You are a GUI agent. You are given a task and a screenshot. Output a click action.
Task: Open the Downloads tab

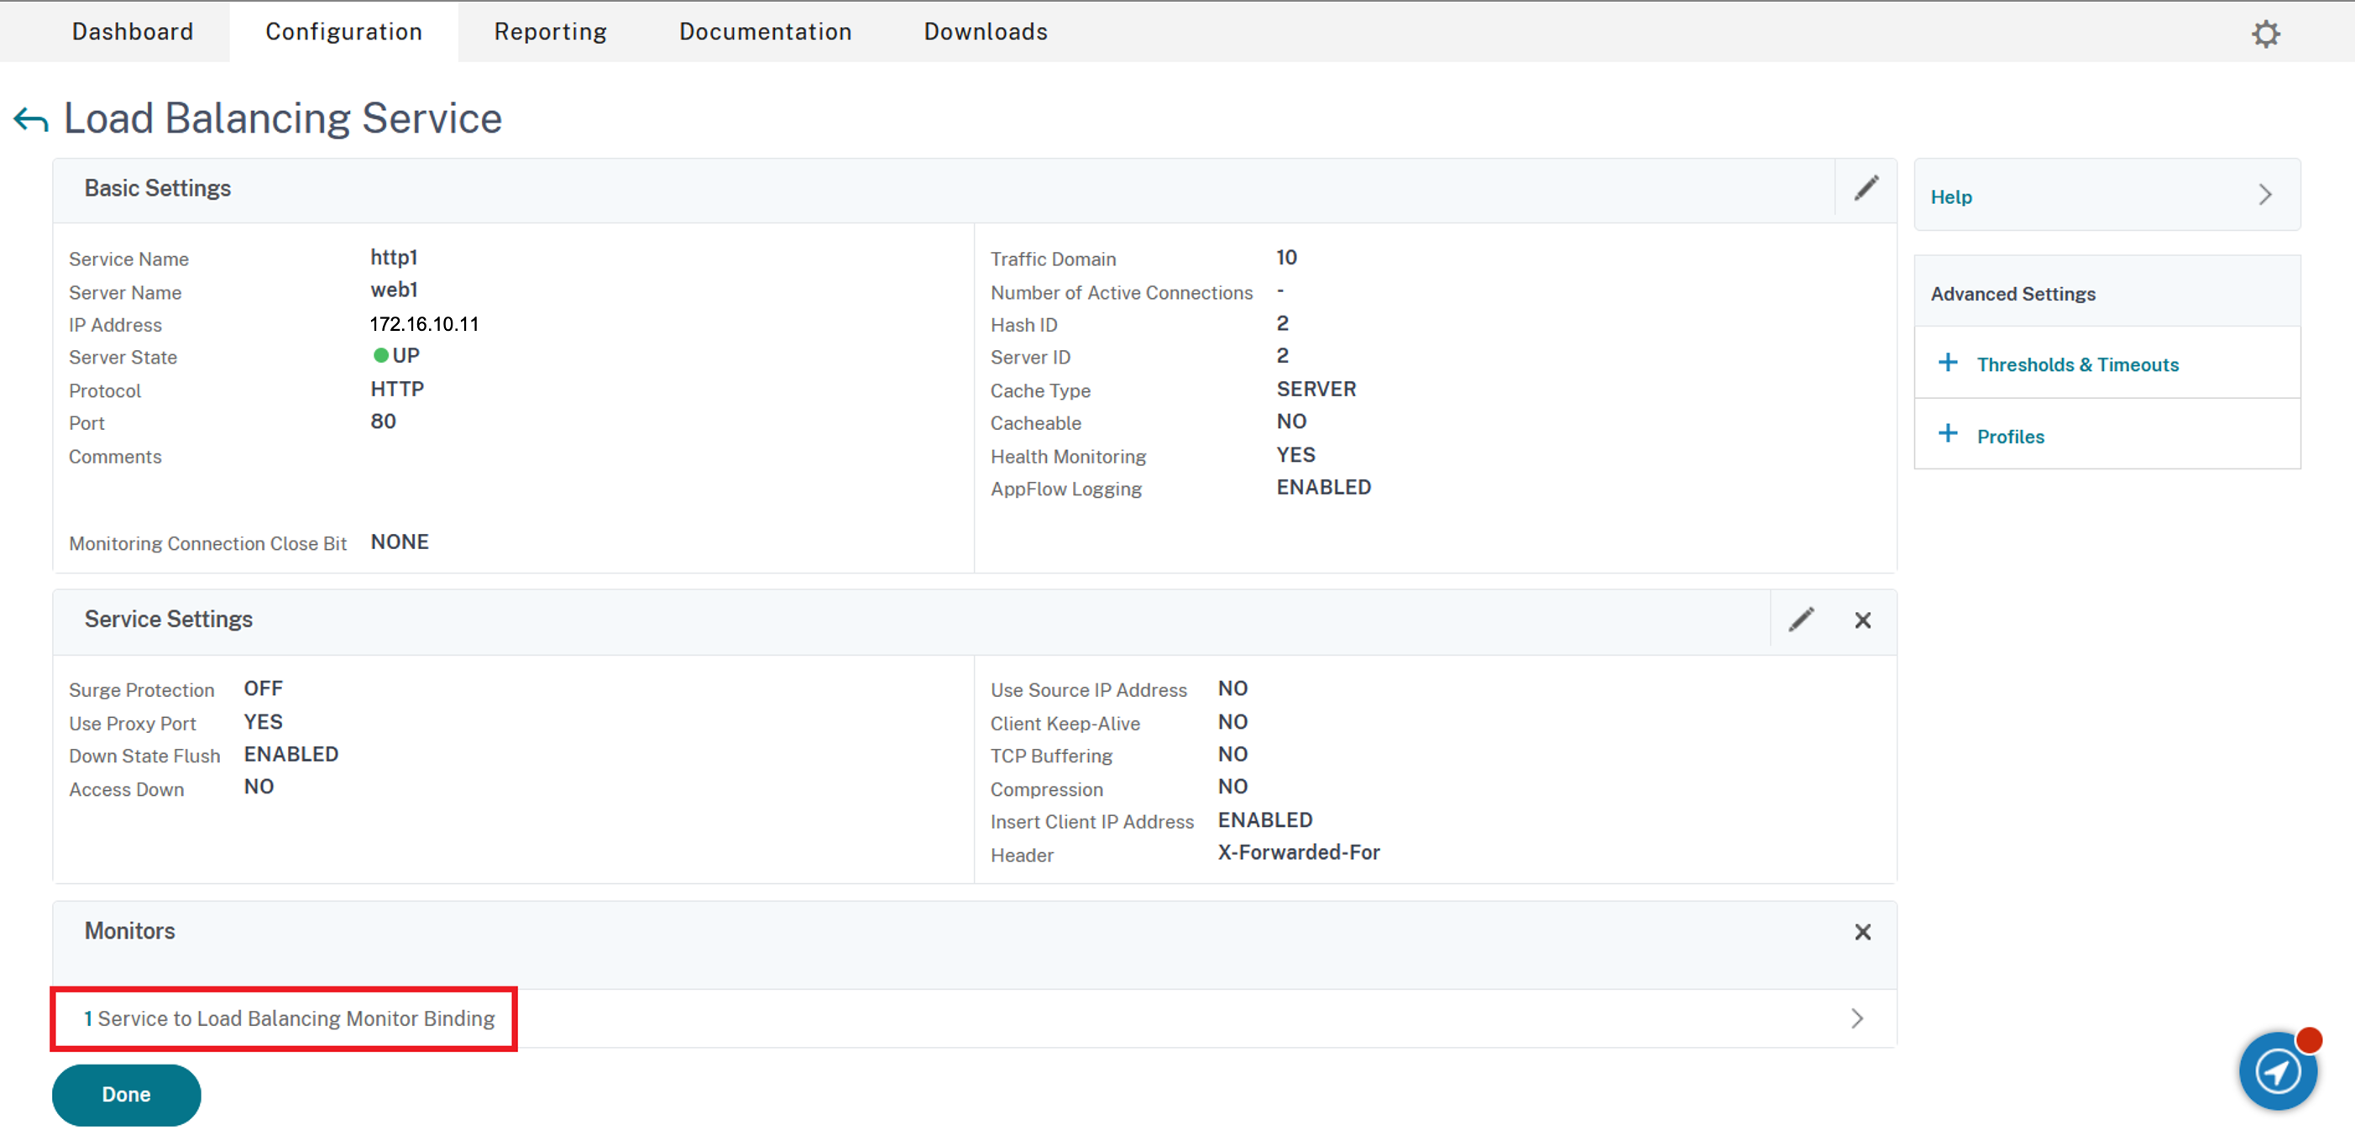coord(986,31)
